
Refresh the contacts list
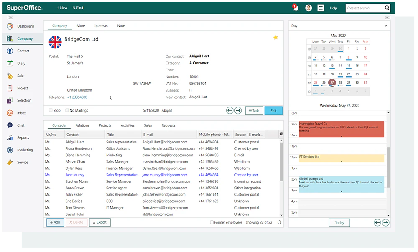click(279, 222)
